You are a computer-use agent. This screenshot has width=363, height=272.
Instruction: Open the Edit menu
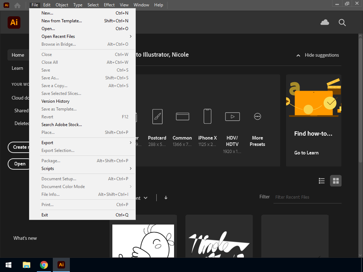coord(47,5)
